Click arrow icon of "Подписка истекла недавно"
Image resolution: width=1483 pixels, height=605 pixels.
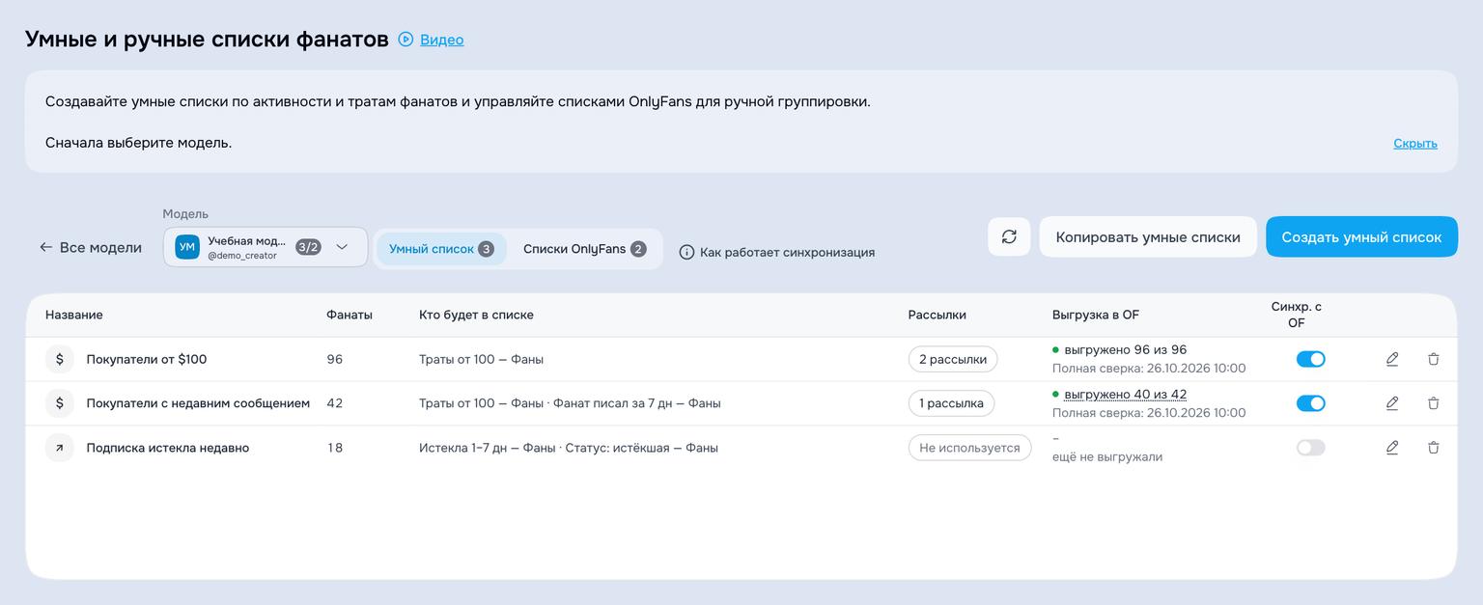click(60, 448)
